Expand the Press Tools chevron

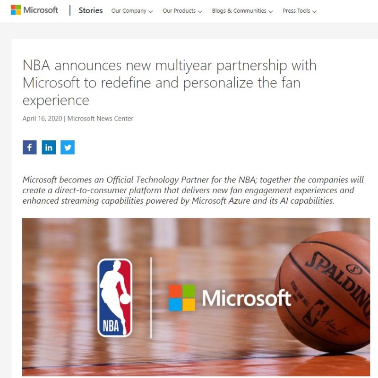pos(314,11)
